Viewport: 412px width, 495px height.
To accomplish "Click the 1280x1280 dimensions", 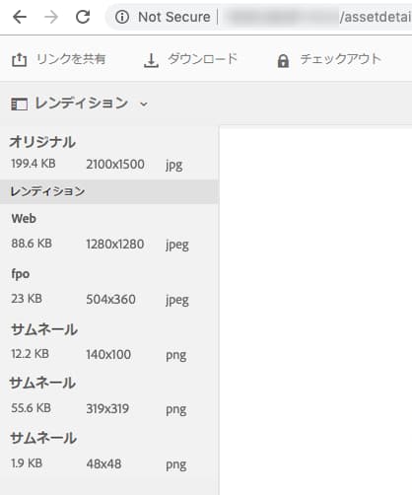I will (x=115, y=245).
